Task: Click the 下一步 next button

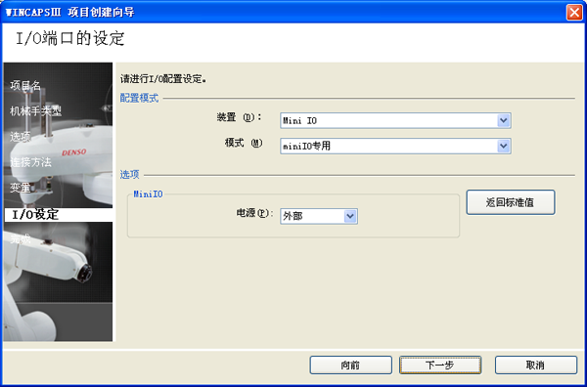Action: 440,365
